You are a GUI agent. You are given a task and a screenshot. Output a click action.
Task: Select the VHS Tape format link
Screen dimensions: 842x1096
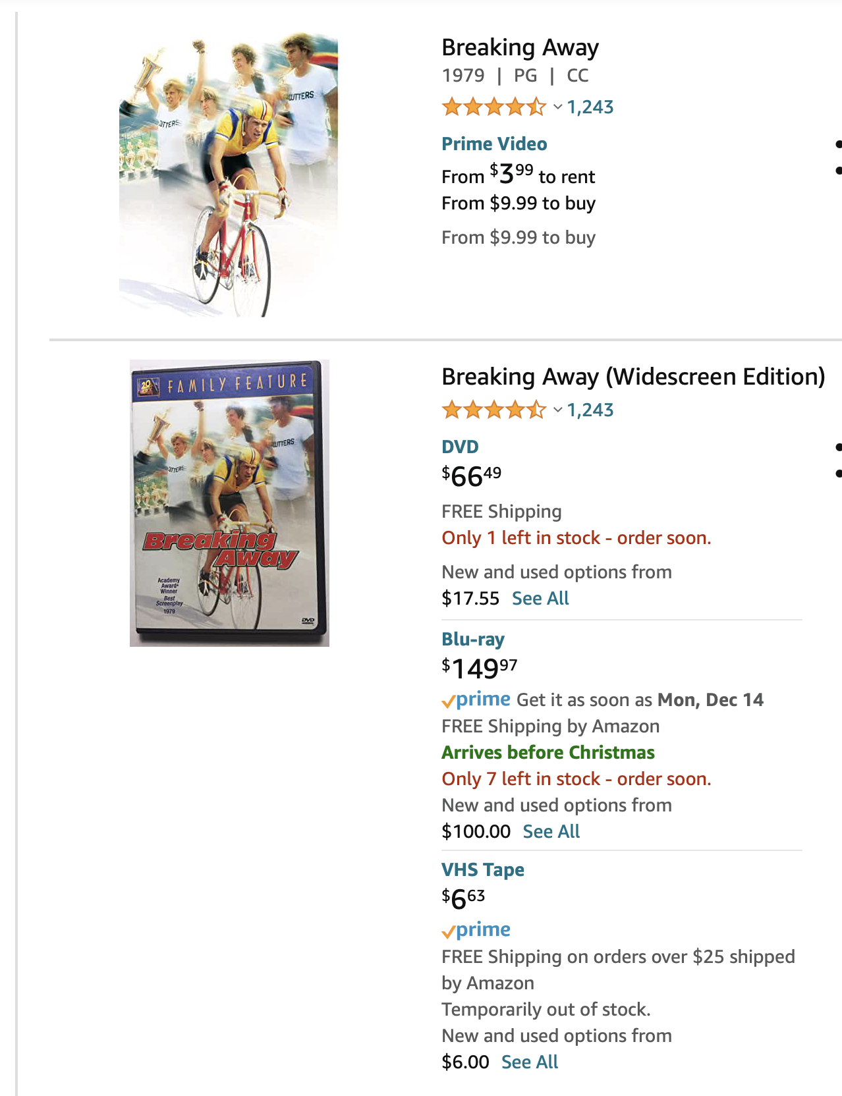click(483, 869)
